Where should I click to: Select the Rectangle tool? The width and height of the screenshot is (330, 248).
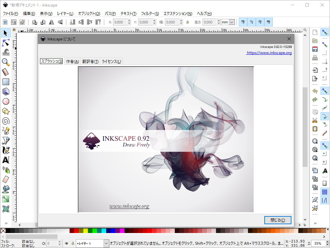6,81
